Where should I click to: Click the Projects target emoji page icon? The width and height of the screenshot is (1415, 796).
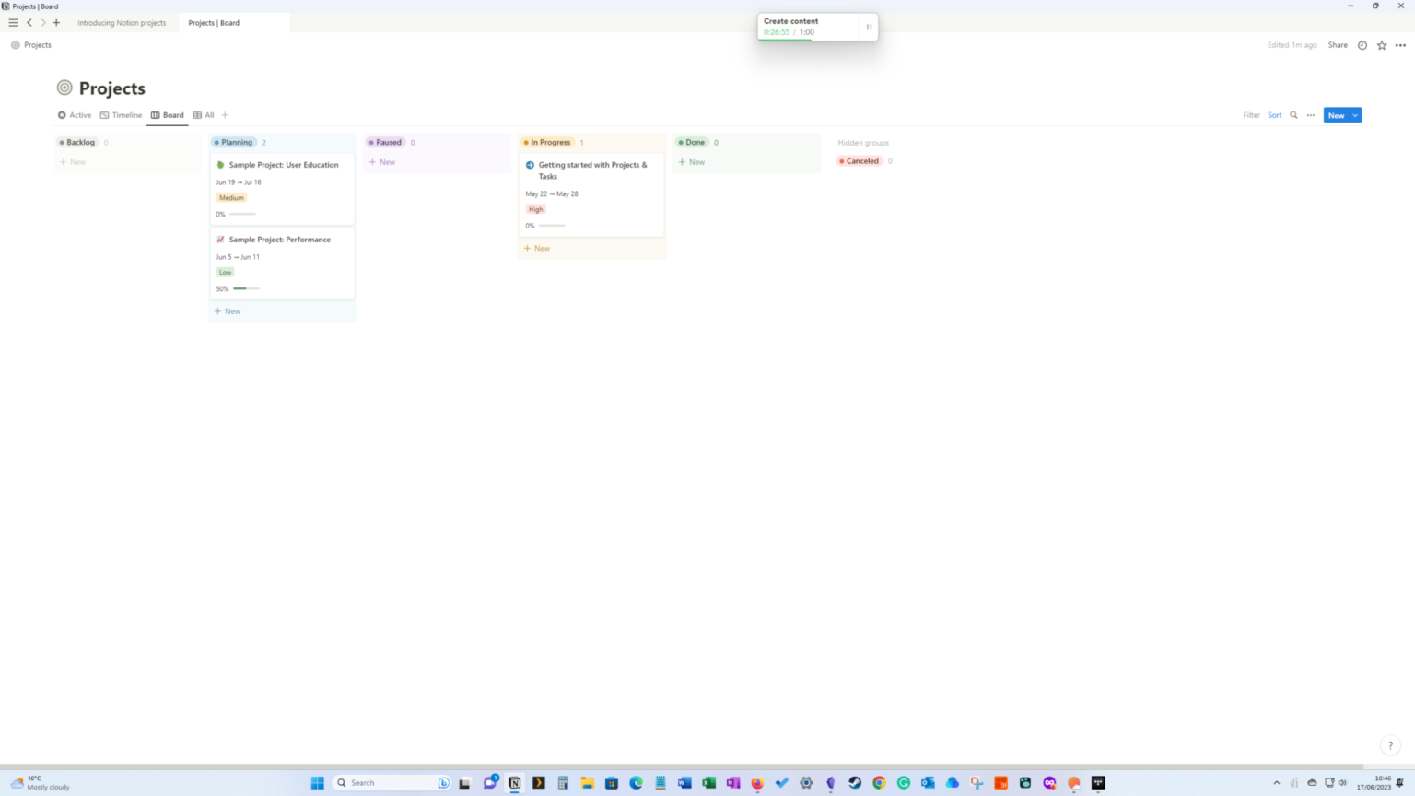[x=64, y=88]
